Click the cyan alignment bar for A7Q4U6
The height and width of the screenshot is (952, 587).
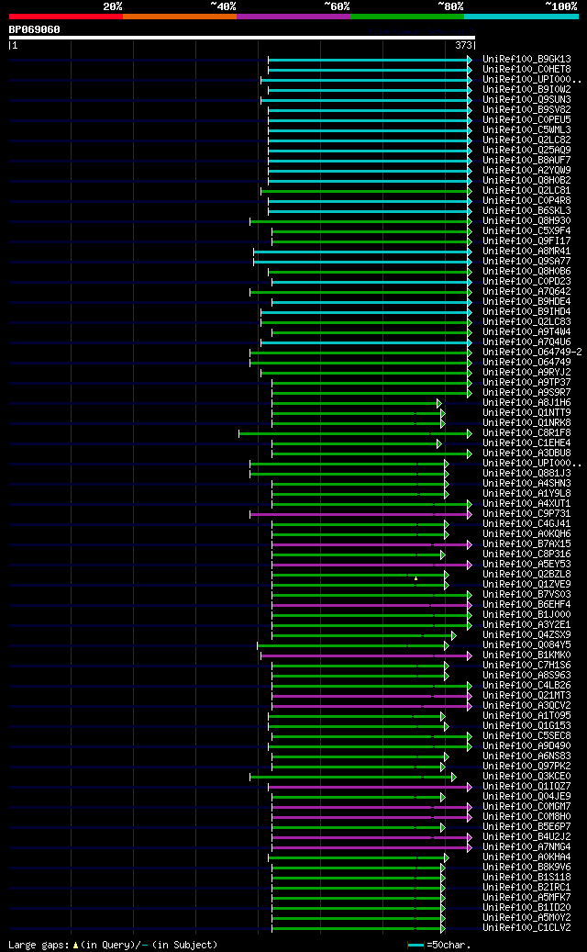pos(366,342)
